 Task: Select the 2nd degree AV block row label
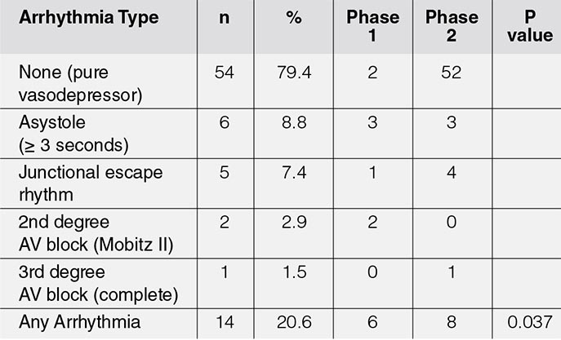[x=96, y=233]
